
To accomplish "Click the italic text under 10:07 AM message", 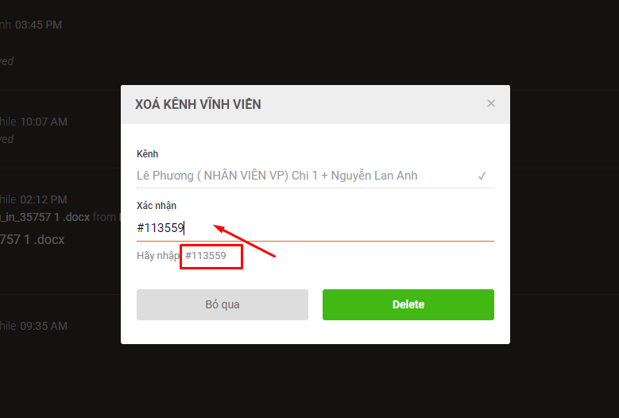I will point(6,139).
